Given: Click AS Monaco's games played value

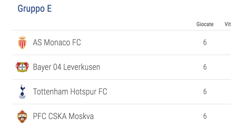Looking at the screenshot, I should [205, 43].
